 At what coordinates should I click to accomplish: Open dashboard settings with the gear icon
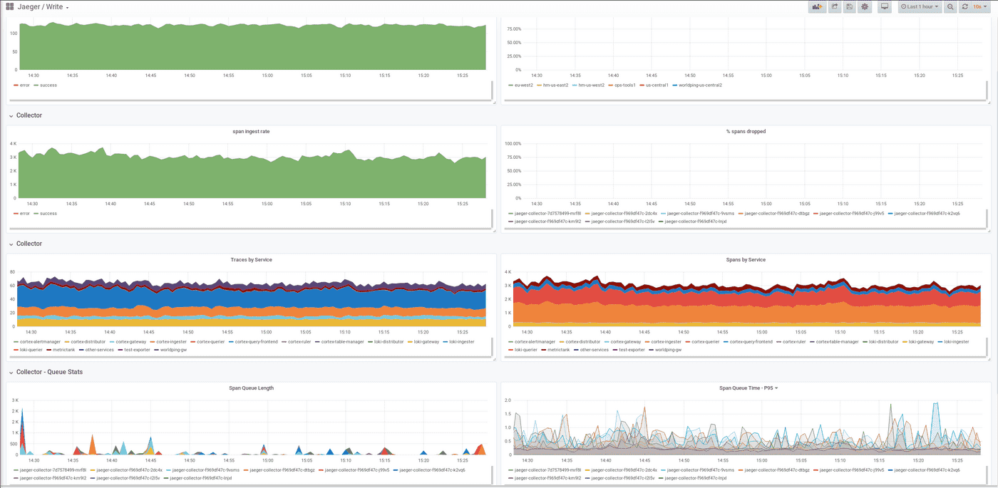point(865,6)
